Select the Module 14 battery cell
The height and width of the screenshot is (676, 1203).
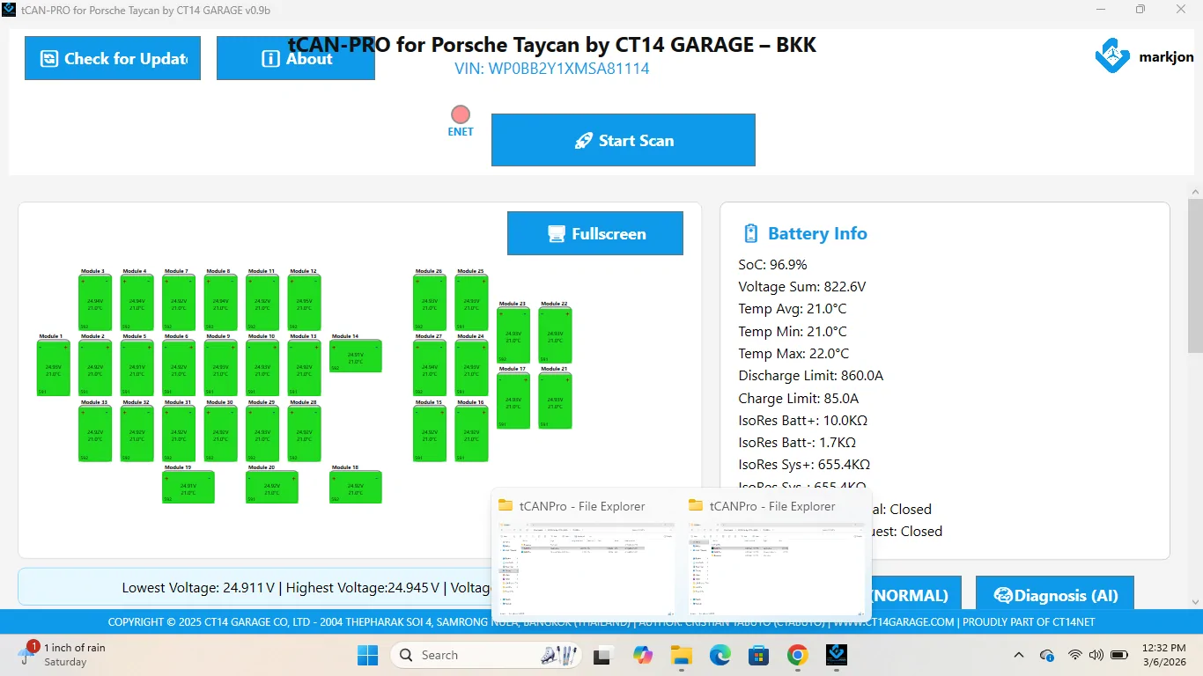tap(356, 356)
